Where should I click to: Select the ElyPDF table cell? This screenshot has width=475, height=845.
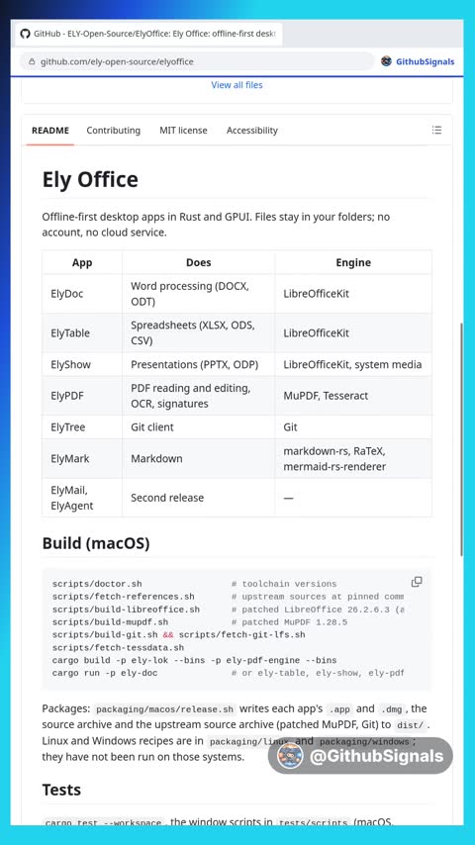pyautogui.click(x=82, y=396)
